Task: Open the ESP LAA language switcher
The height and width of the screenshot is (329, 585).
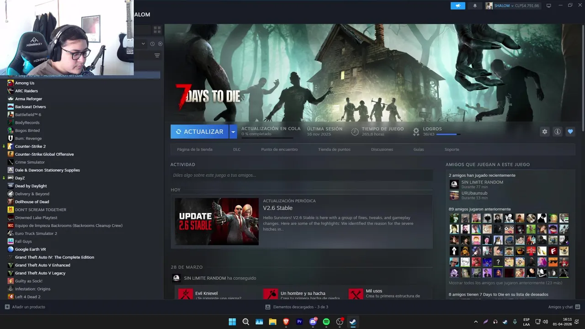Action: pos(526,322)
